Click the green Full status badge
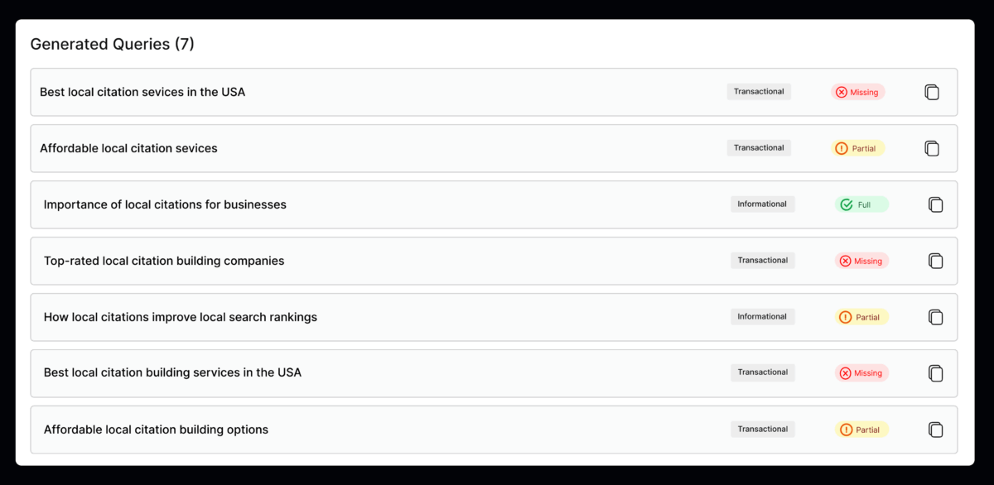The height and width of the screenshot is (485, 994). [x=861, y=204]
